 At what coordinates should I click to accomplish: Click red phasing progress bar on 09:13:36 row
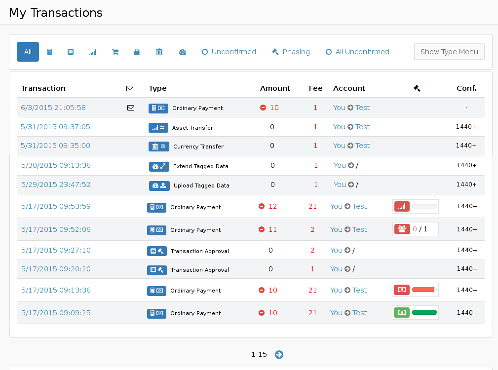pos(423,290)
